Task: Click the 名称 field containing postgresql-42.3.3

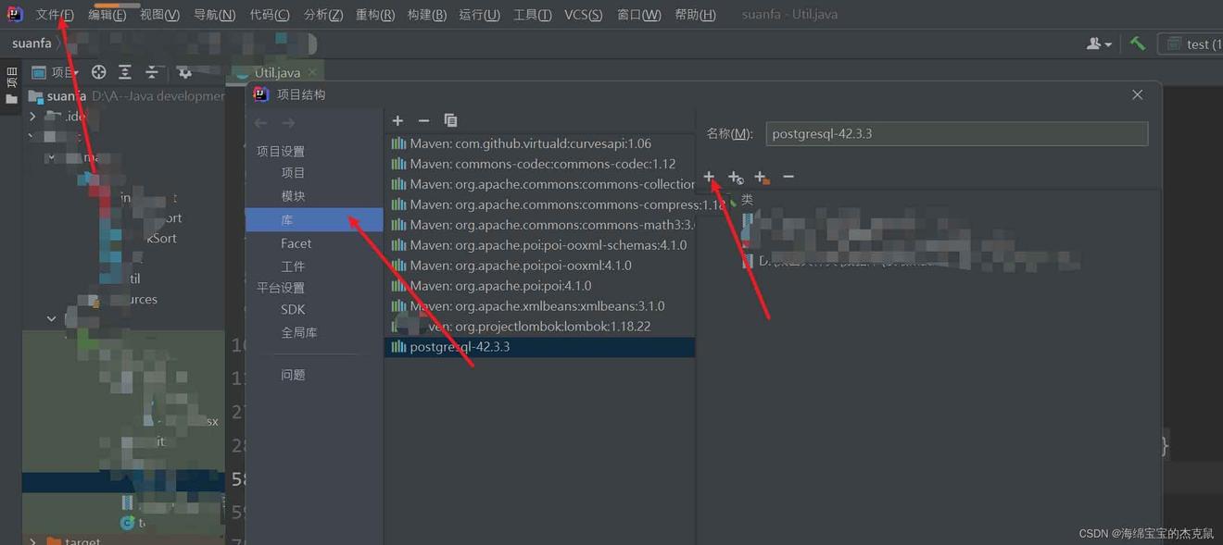Action: tap(956, 133)
